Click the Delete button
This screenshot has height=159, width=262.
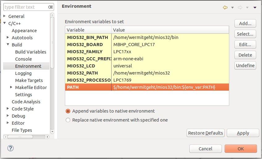[x=245, y=55]
